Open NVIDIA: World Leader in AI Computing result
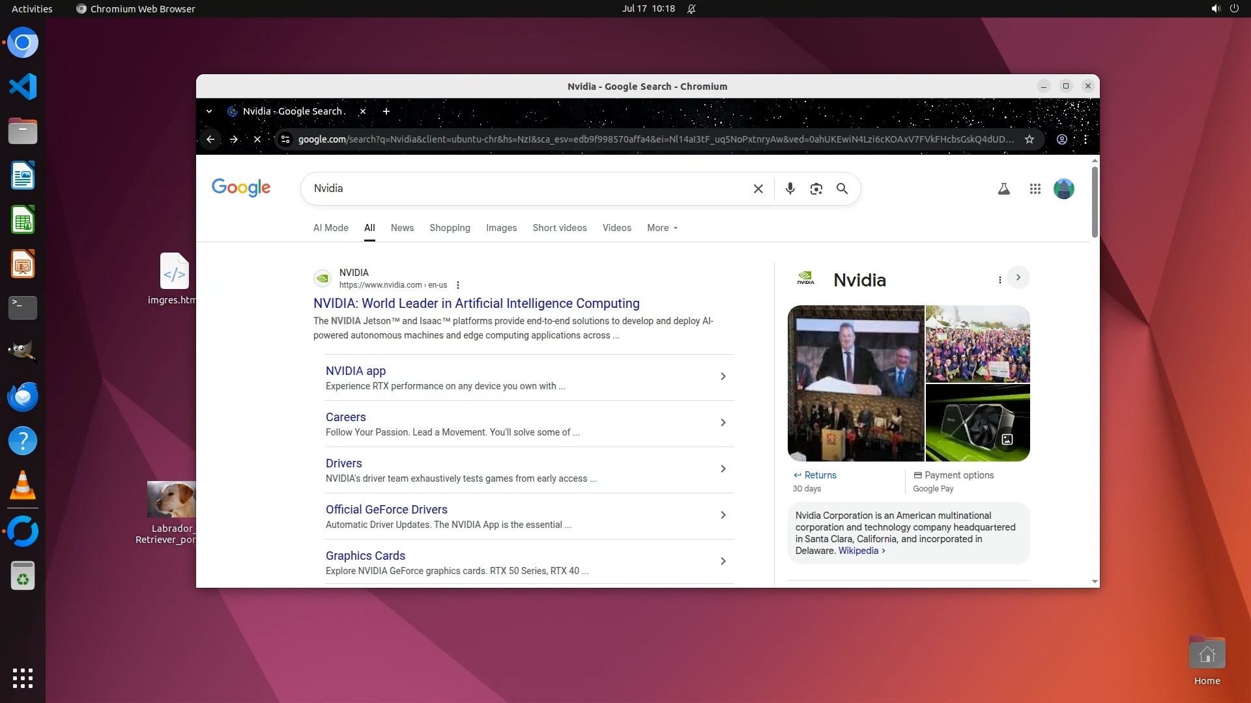This screenshot has height=703, width=1251. (476, 303)
